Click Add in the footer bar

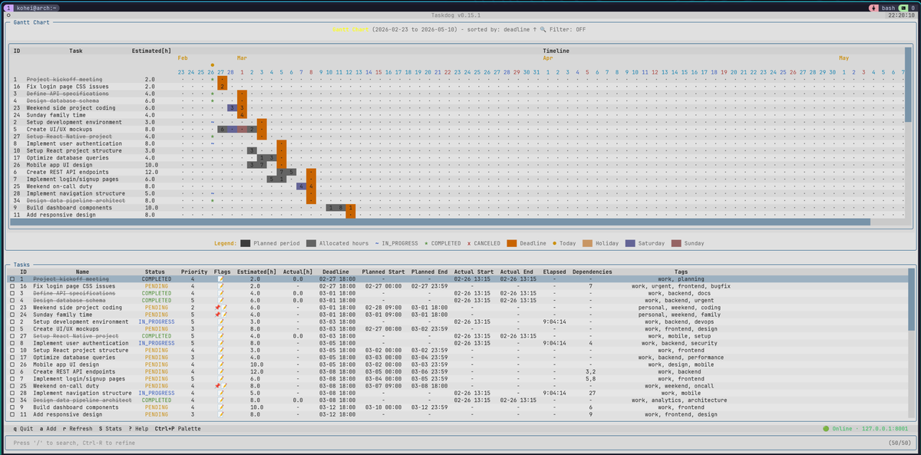tap(49, 429)
